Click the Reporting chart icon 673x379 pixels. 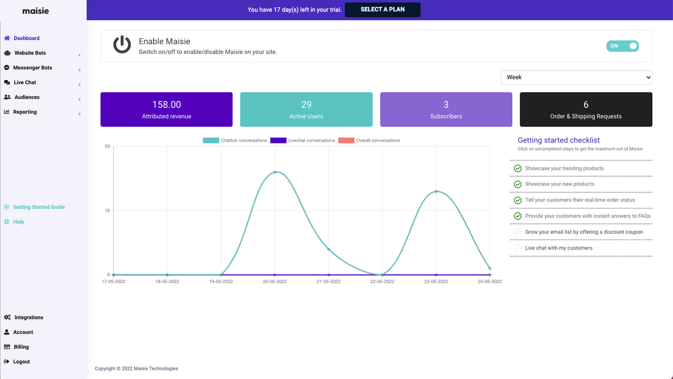coord(6,112)
